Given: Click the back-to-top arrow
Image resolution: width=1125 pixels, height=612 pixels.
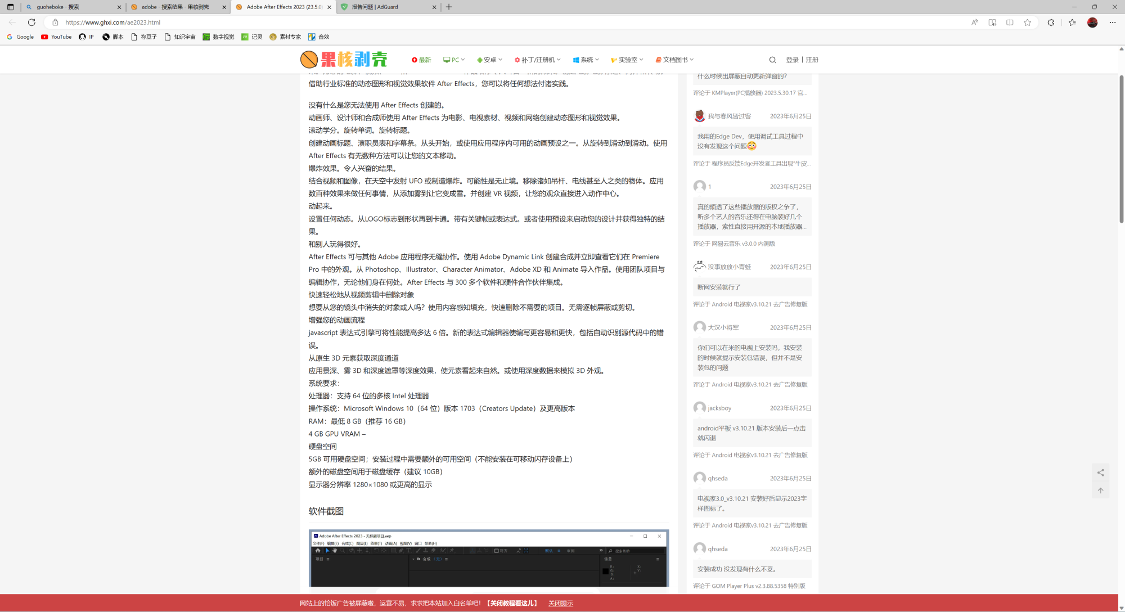Looking at the screenshot, I should click(1101, 490).
